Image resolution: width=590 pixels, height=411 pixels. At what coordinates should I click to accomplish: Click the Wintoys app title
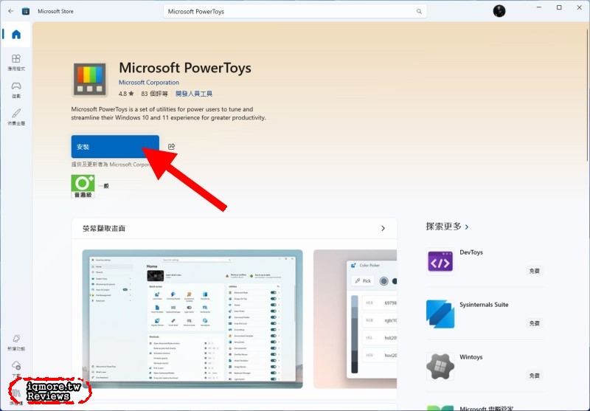click(x=471, y=357)
